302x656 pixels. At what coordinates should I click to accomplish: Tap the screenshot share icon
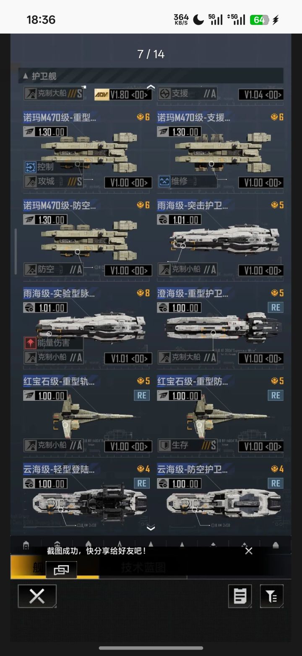click(x=61, y=570)
